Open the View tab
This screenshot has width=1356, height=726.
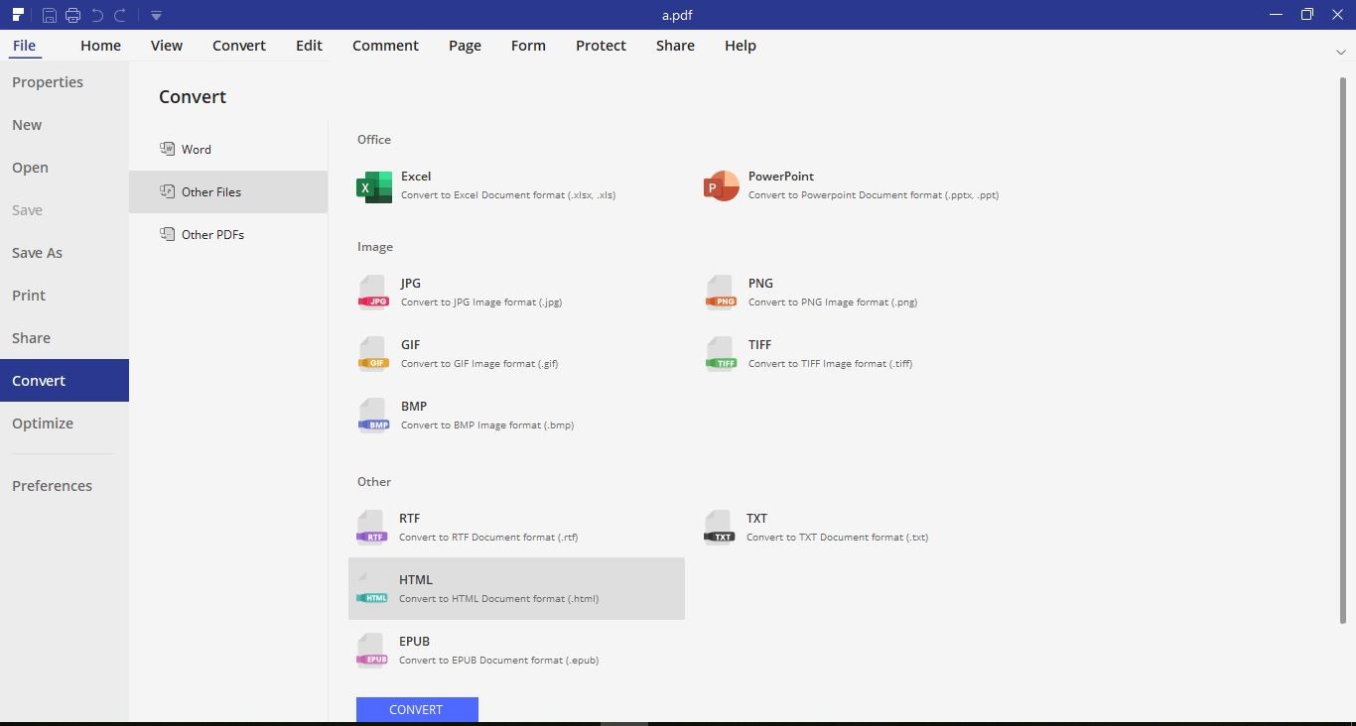(x=167, y=46)
